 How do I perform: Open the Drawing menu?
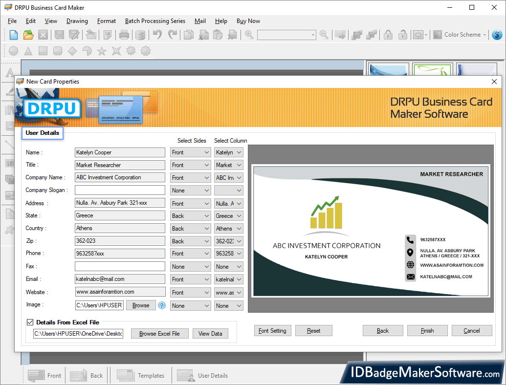[x=77, y=21]
